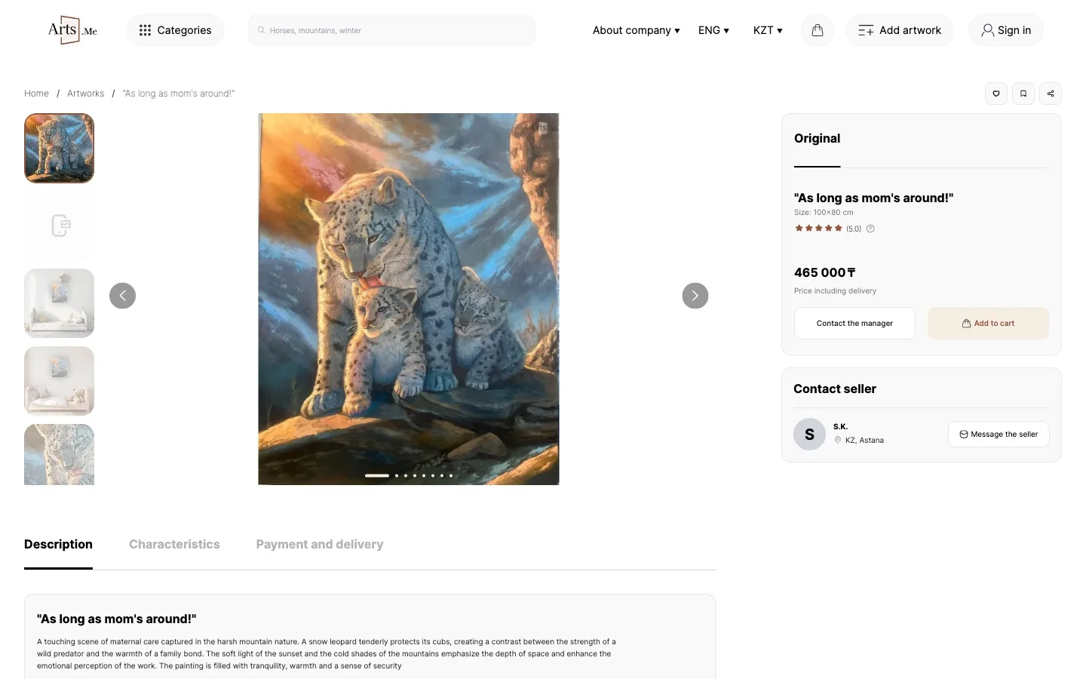Select the AR phone preview thumbnail
The width and height of the screenshot is (1086, 679).
point(59,226)
